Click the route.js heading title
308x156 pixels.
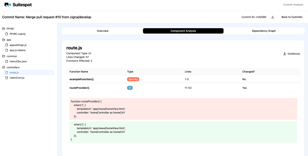point(74,48)
